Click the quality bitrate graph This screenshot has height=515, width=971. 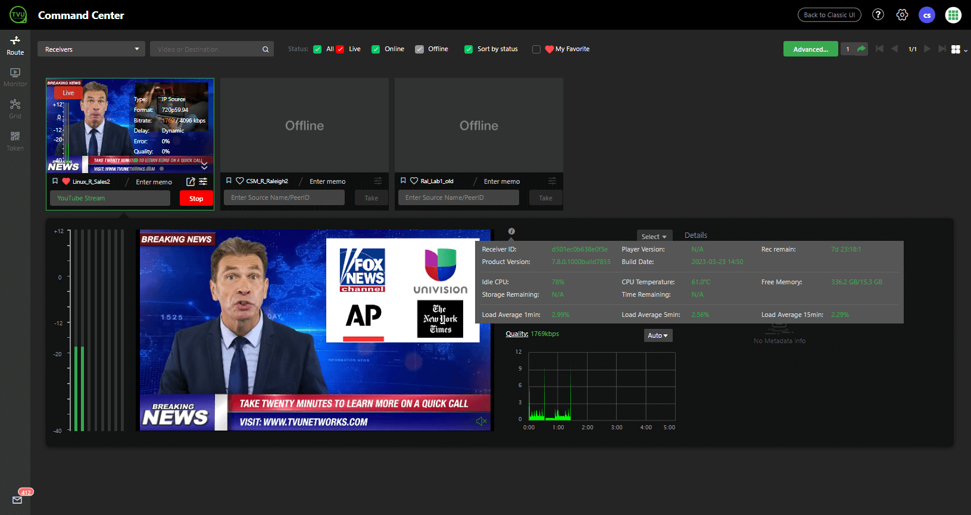602,387
